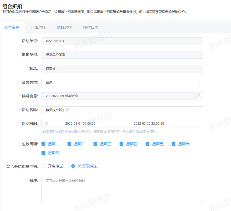
Task: Uncheck the 星期一 checkbox
Action: (43, 144)
